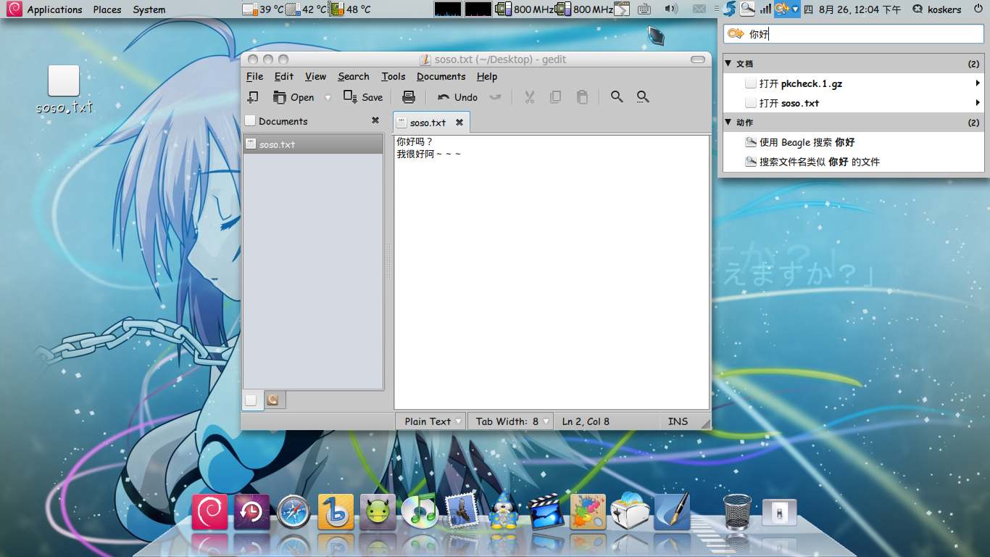Click the keyboard indicator icon in panel

pyautogui.click(x=644, y=9)
